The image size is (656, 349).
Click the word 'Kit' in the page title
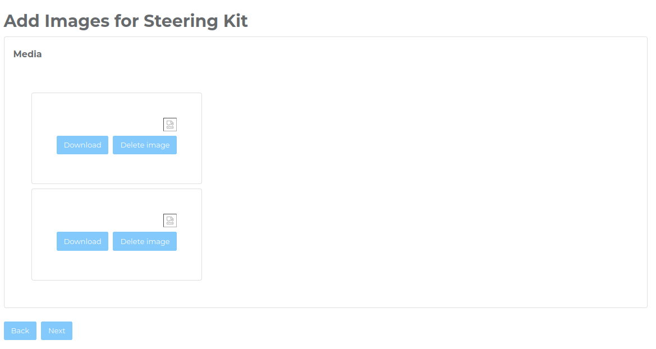235,21
